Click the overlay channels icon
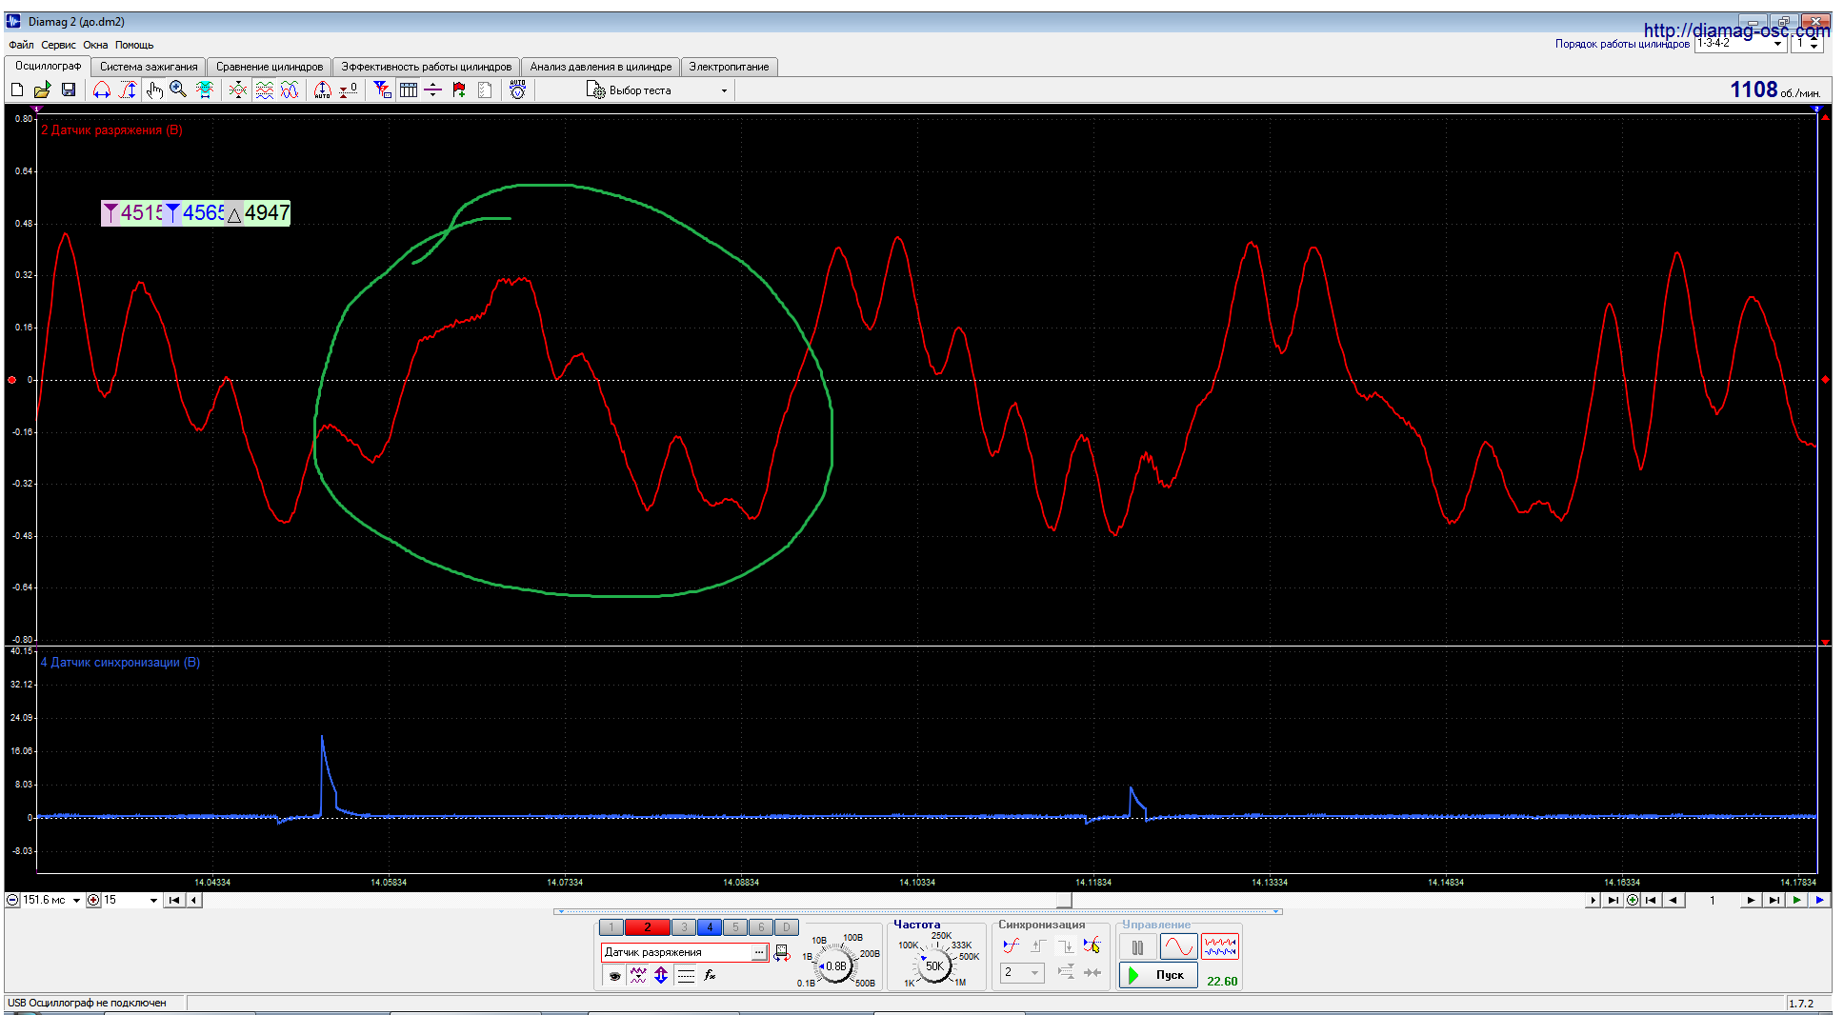The image size is (1844, 1015). [238, 90]
